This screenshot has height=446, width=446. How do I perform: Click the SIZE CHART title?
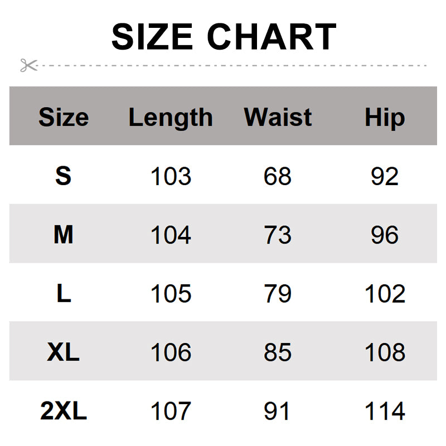(x=224, y=37)
